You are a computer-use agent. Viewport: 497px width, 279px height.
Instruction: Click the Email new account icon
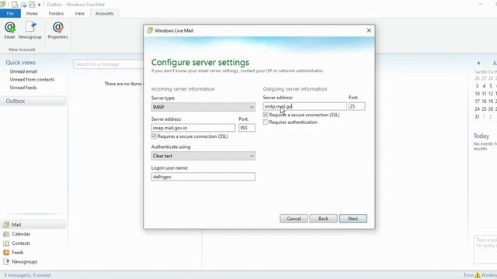click(9, 30)
